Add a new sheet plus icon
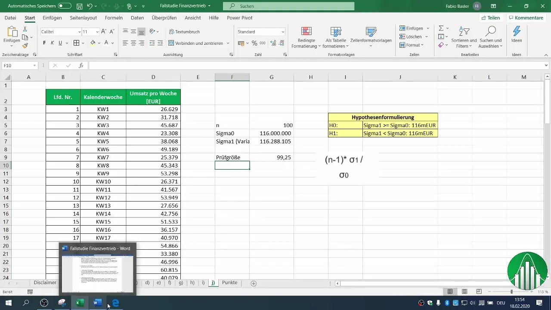This screenshot has height=310, width=551. (x=254, y=283)
